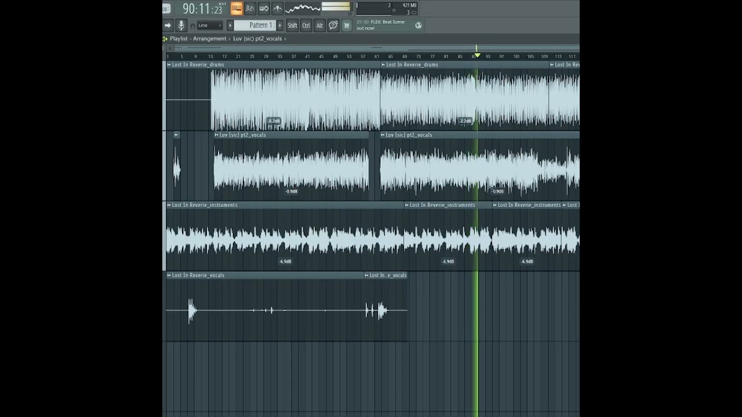This screenshot has width=742, height=417.
Task: Click bar 33 on the timeline ruler
Action: pyautogui.click(x=280, y=57)
